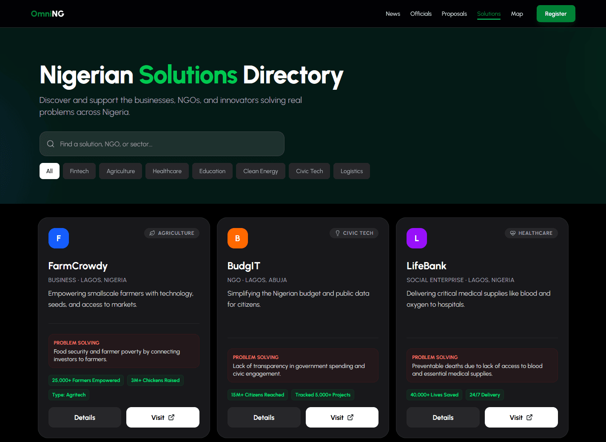The height and width of the screenshot is (442, 606).
Task: Open Details for FarmCrowdy
Action: [85, 417]
